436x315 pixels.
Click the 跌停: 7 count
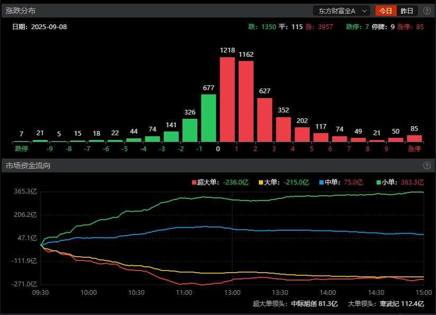(357, 27)
